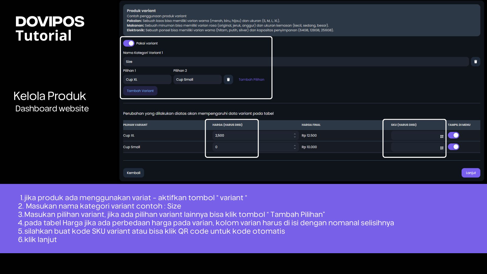487x274 pixels.
Task: Click the Cup XL SKU input field
Action: [414, 135]
